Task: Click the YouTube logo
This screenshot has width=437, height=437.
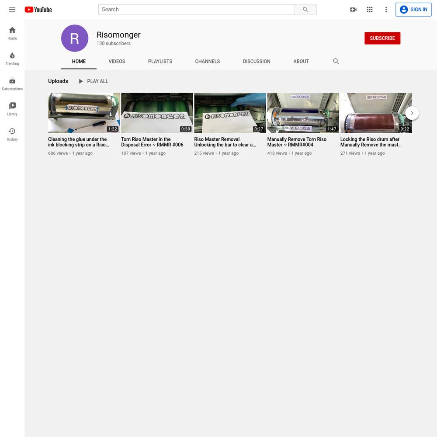Action: (x=38, y=10)
